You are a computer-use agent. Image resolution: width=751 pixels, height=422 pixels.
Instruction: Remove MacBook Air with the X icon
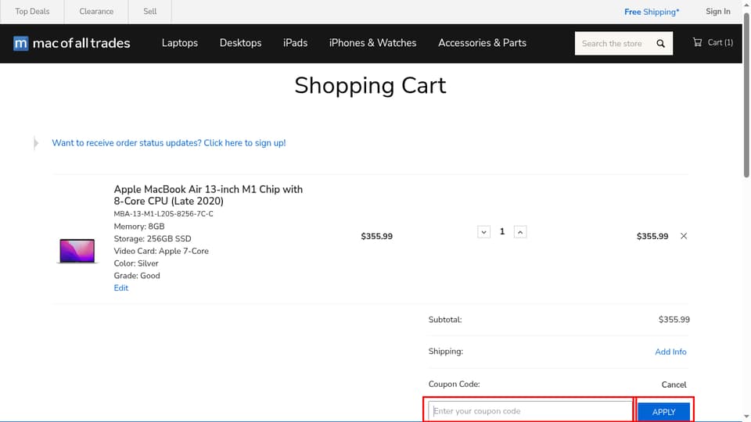point(684,236)
